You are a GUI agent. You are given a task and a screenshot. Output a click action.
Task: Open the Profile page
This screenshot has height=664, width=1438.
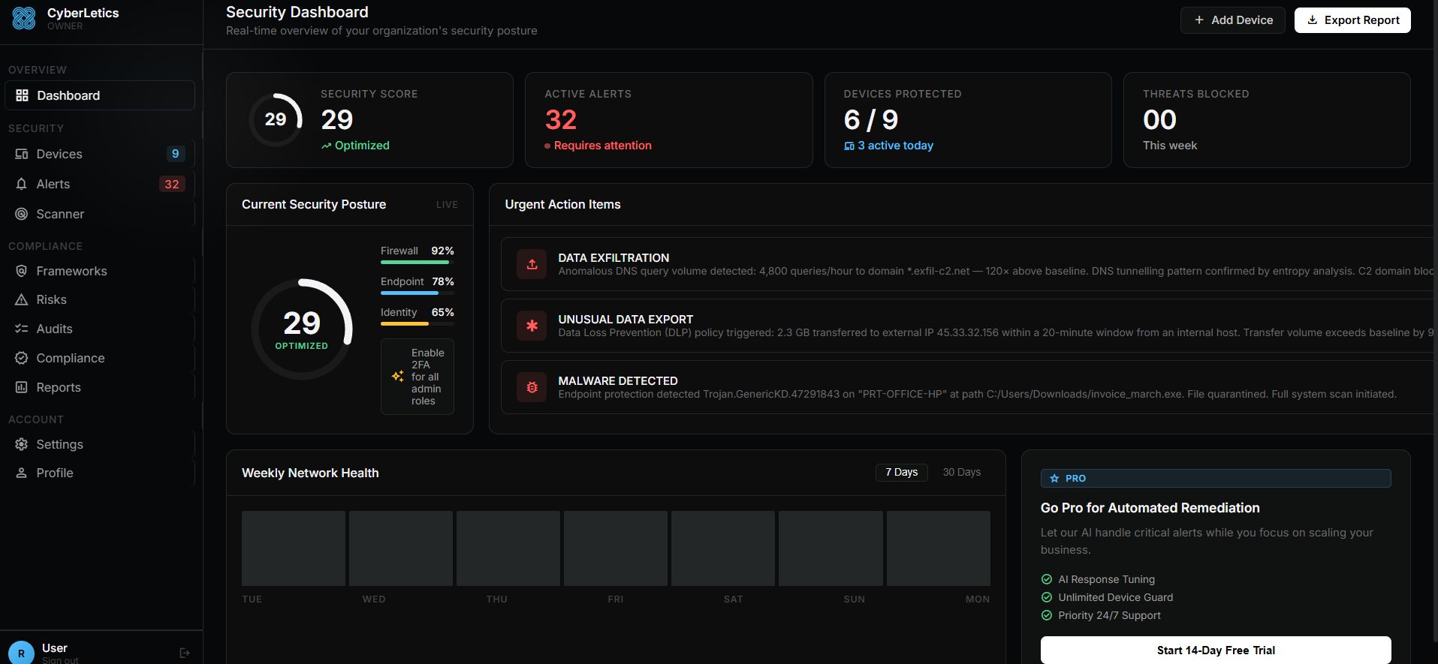coord(100,473)
